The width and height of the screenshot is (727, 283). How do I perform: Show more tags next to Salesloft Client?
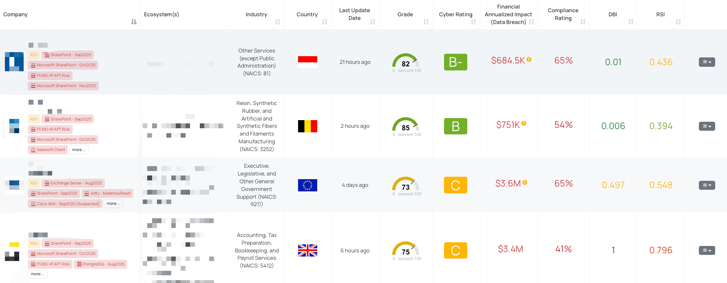click(x=79, y=150)
